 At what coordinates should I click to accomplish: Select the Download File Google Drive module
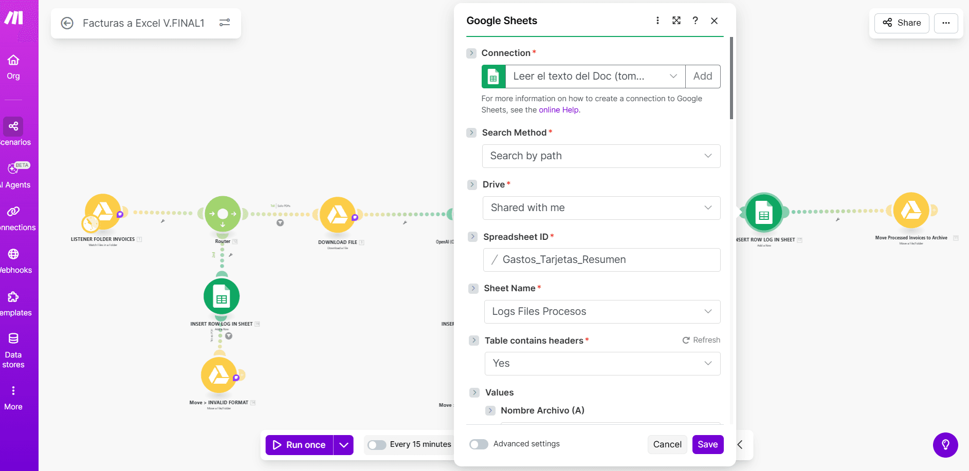tap(338, 214)
